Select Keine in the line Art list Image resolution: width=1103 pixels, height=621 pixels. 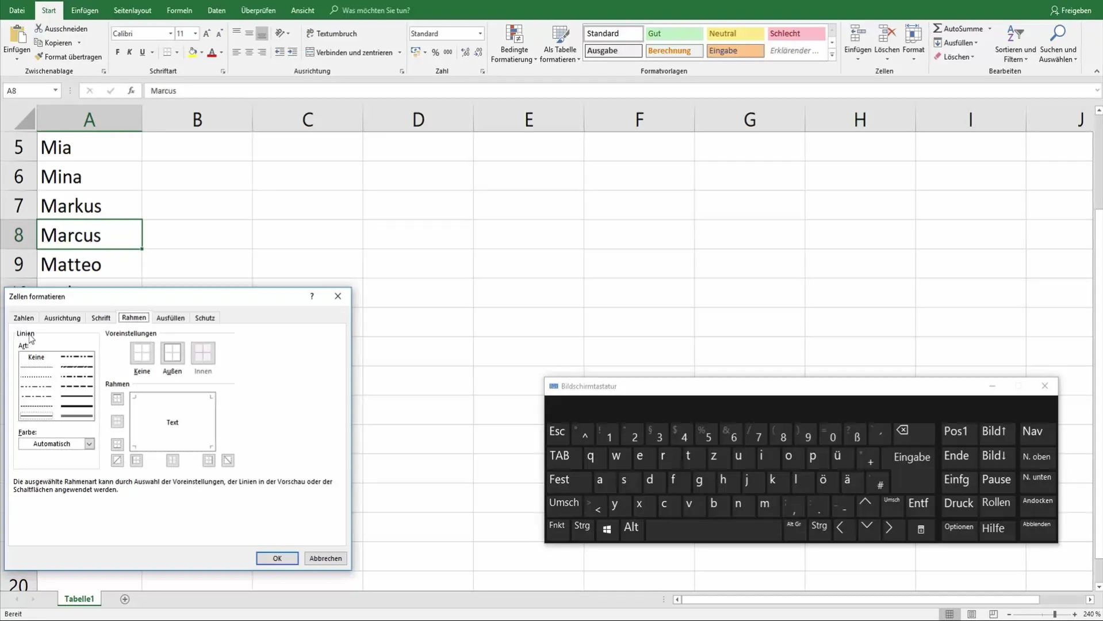[x=36, y=357]
